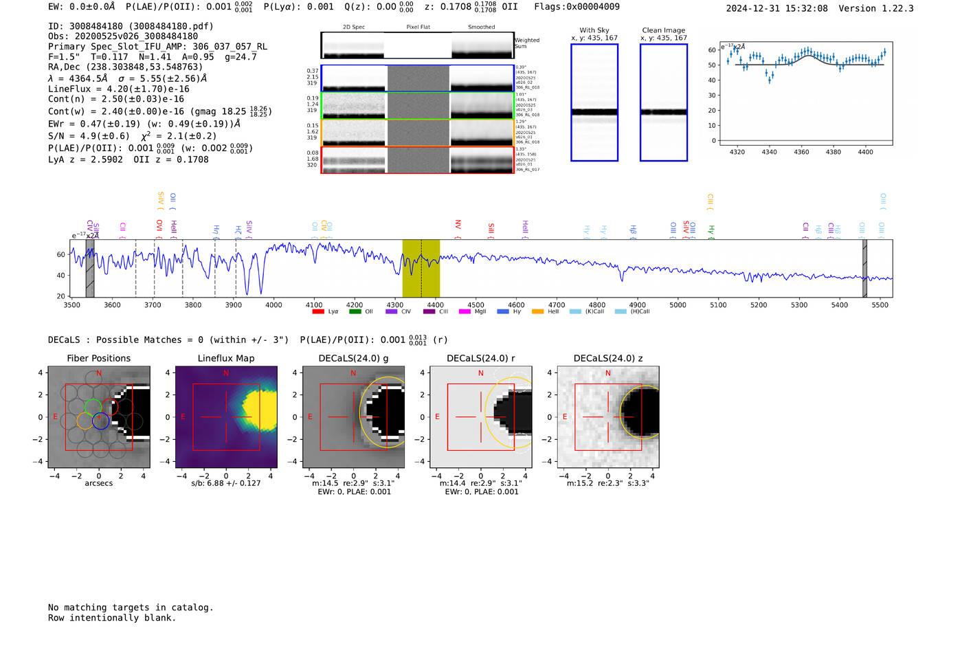Screen dimensions: 962x655
Task: Select the green-bordered 2D spectrum row
Action: click(x=418, y=105)
